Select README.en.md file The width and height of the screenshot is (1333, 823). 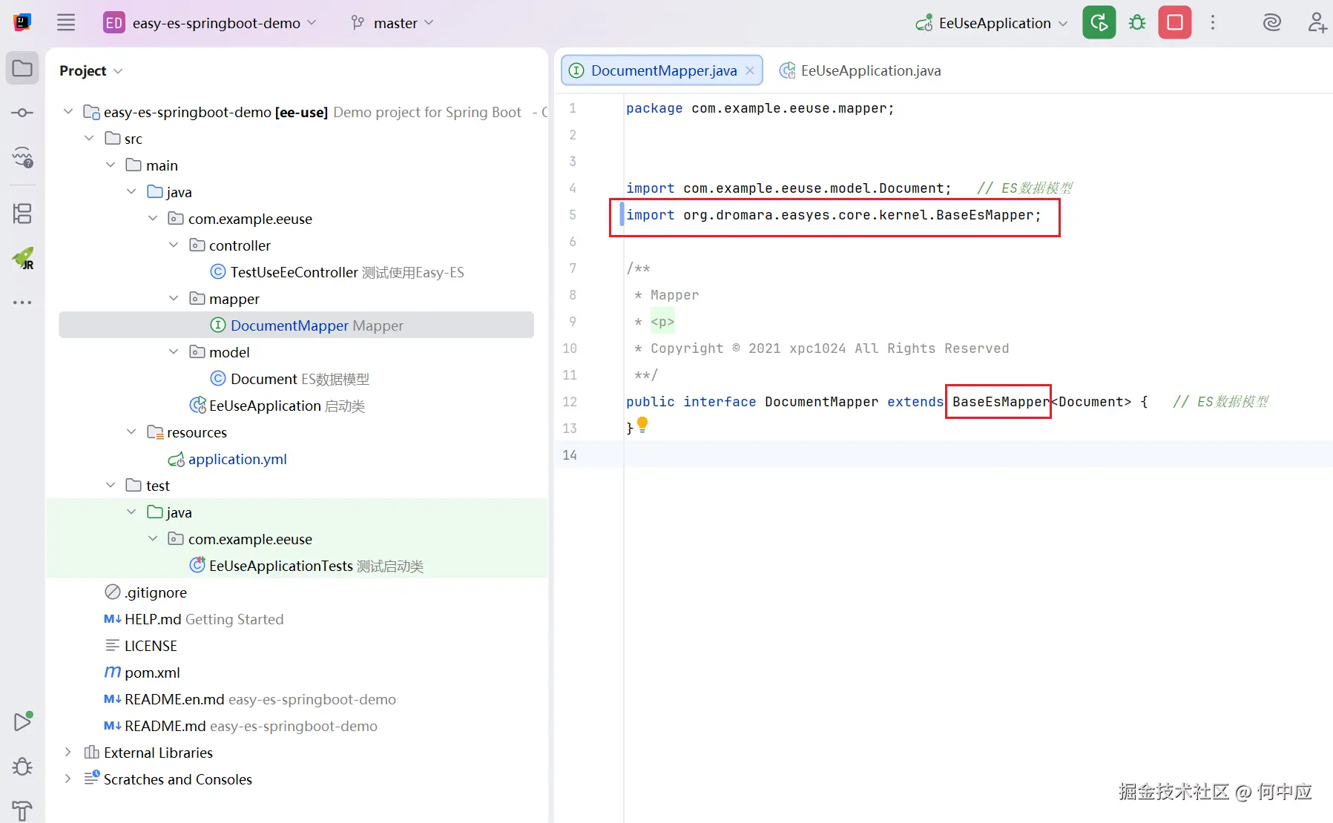[174, 699]
